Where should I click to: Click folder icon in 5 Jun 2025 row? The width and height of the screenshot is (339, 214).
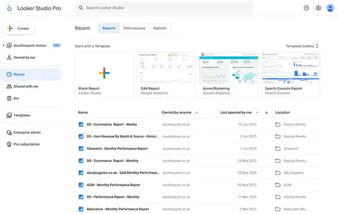coord(278,136)
